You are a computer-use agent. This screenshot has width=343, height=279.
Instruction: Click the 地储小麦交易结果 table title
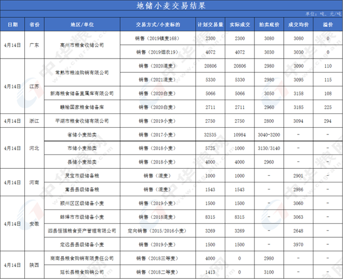(171, 6)
